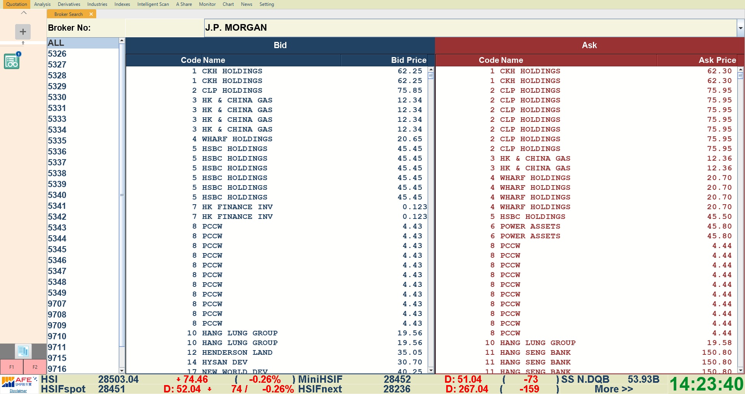Select the HSBC HOLDINGS ask row at 45.50
This screenshot has height=394, width=745.
coord(586,217)
